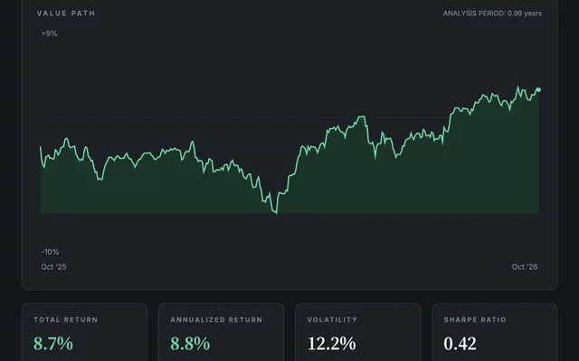
Task: Select the ANALYSIS PERIOD: 0.99 years label
Action: (492, 14)
